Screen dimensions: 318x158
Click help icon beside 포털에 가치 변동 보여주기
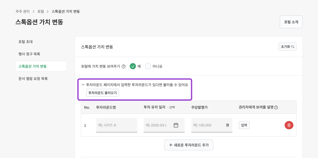point(124,66)
